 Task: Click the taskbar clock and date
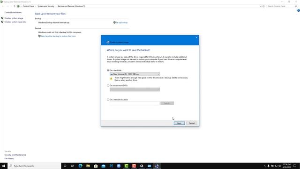click(286, 166)
